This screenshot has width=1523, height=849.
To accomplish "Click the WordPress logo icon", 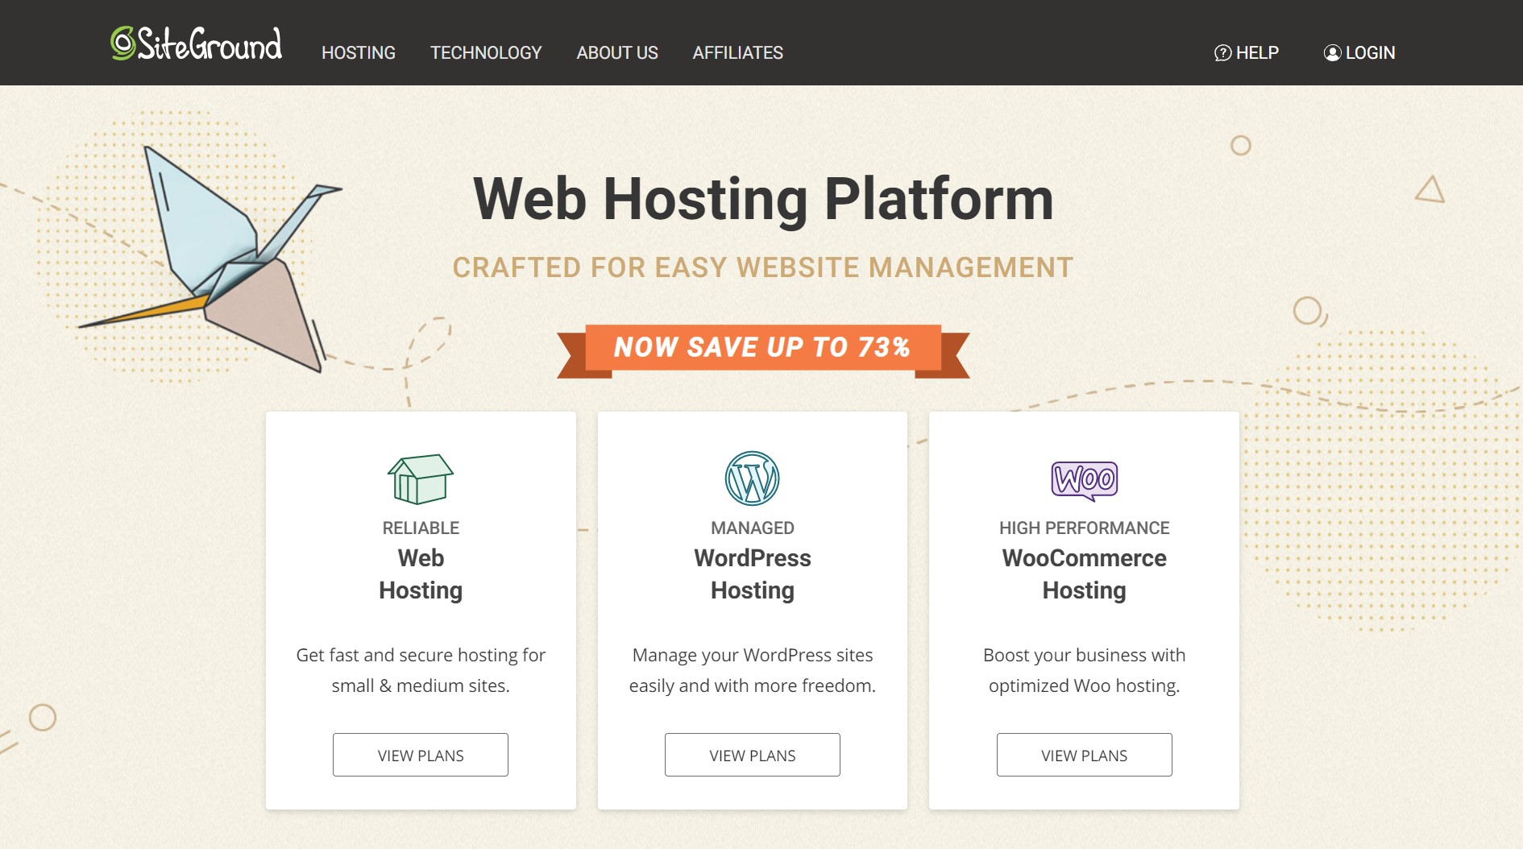I will click(x=752, y=477).
